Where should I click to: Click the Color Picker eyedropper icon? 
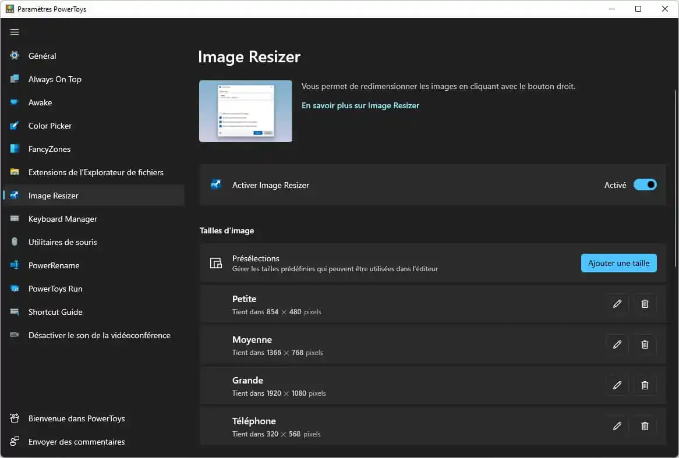click(x=15, y=126)
